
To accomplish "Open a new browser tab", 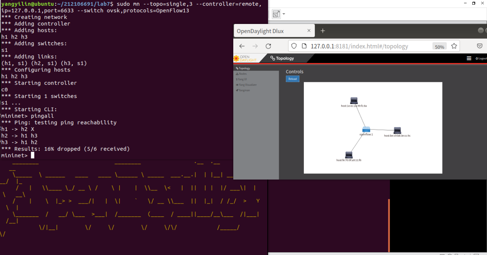I will (x=323, y=31).
